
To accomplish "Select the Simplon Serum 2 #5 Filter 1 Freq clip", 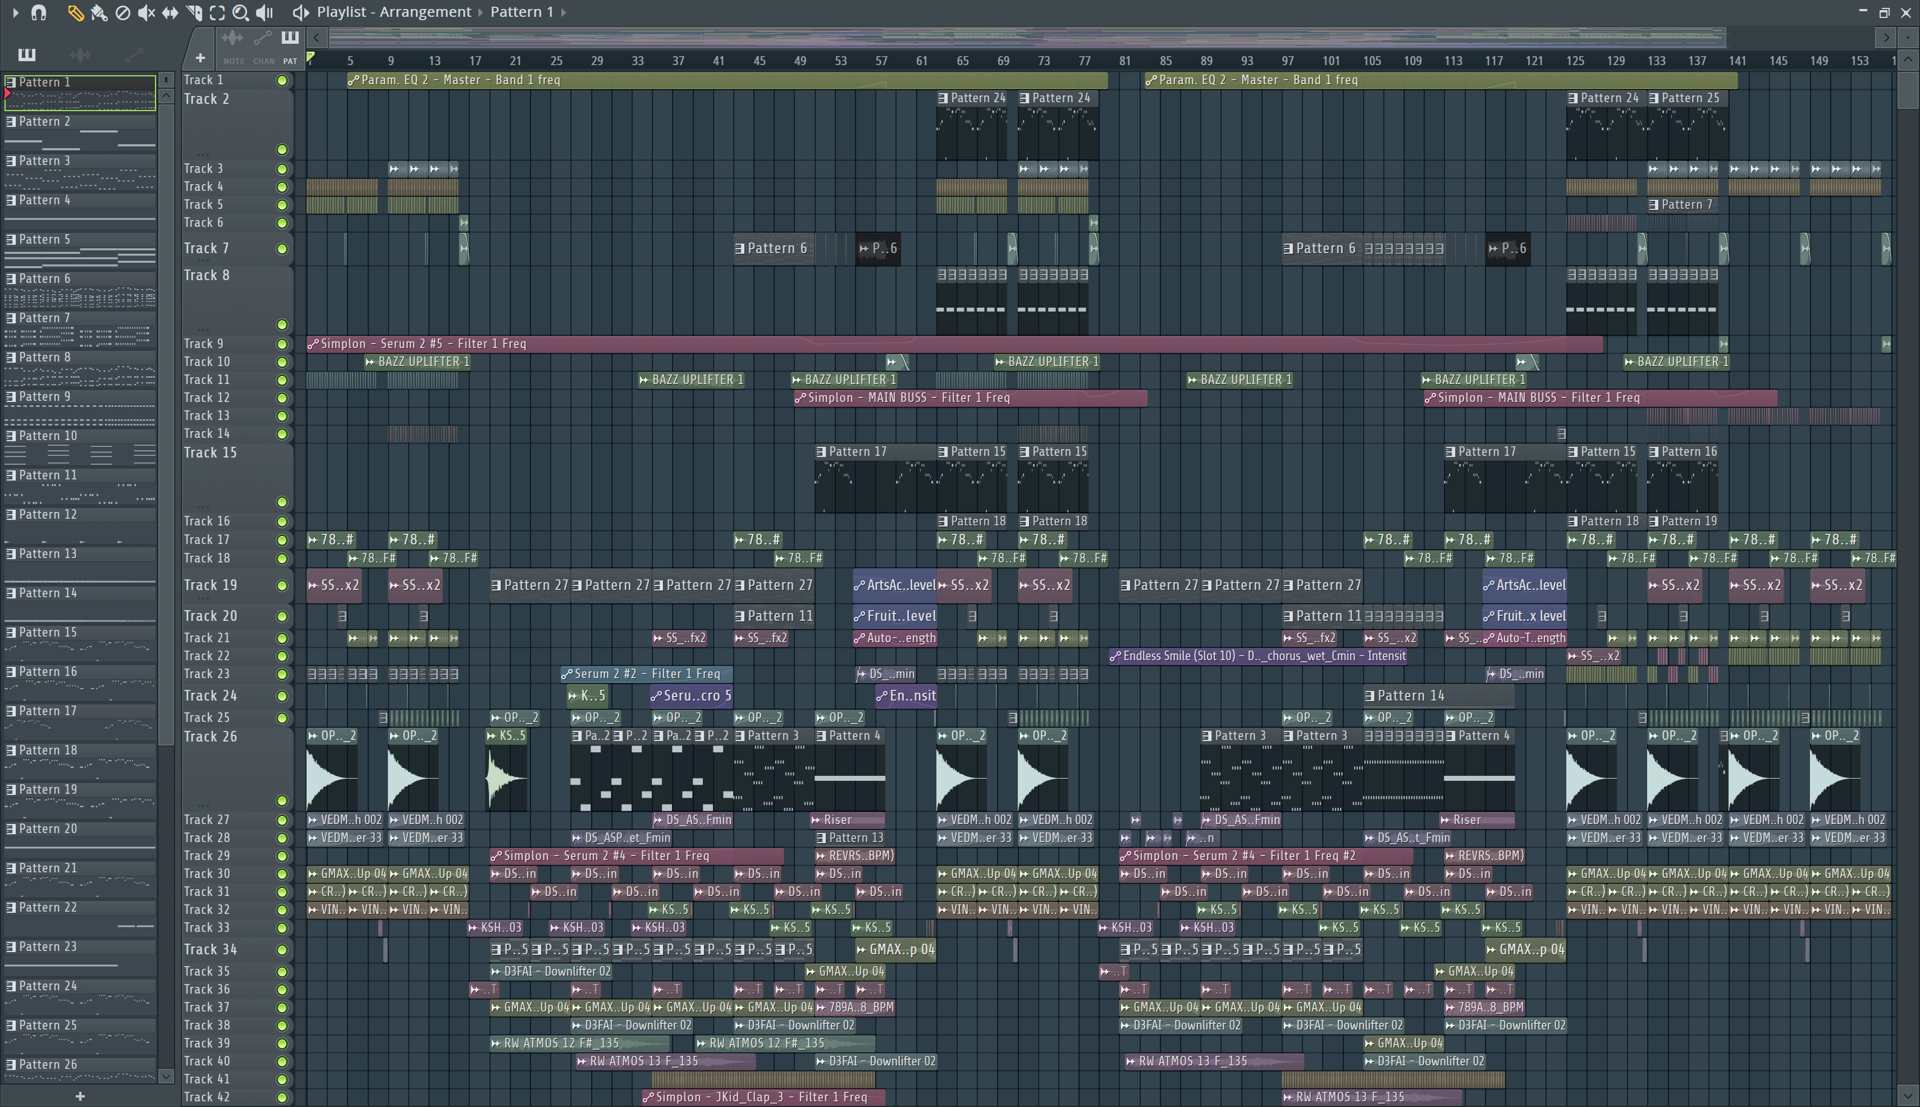I will click(x=954, y=344).
